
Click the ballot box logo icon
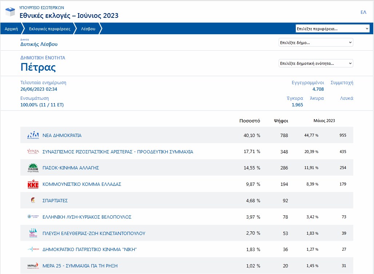(10, 12)
